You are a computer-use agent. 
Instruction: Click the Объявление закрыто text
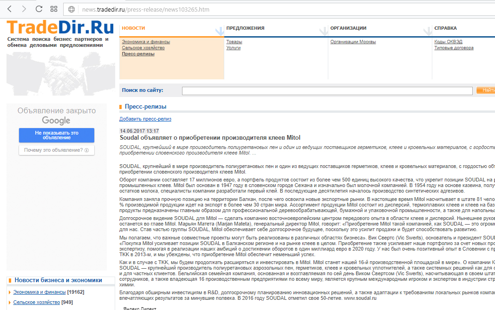[x=57, y=111]
